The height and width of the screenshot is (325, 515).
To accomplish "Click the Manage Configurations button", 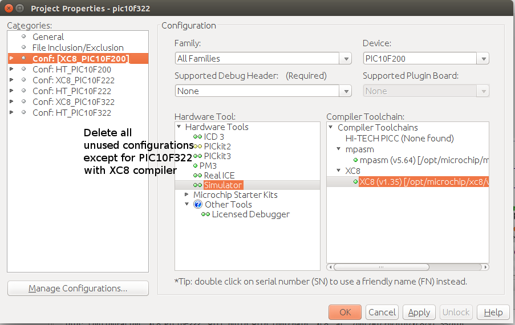I will (78, 289).
